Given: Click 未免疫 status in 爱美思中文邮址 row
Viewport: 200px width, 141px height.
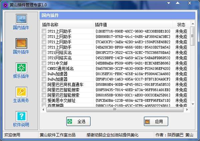Looking at the screenshot, I should tap(181, 100).
